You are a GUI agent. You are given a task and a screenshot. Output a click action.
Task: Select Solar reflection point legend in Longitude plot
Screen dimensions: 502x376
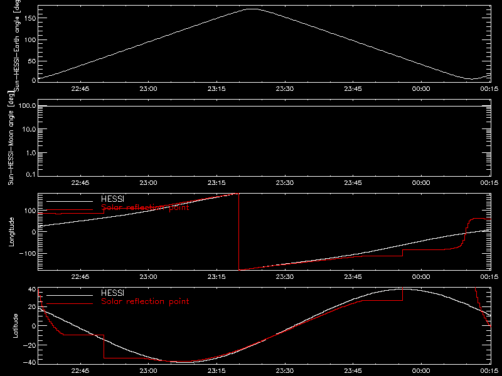145,207
